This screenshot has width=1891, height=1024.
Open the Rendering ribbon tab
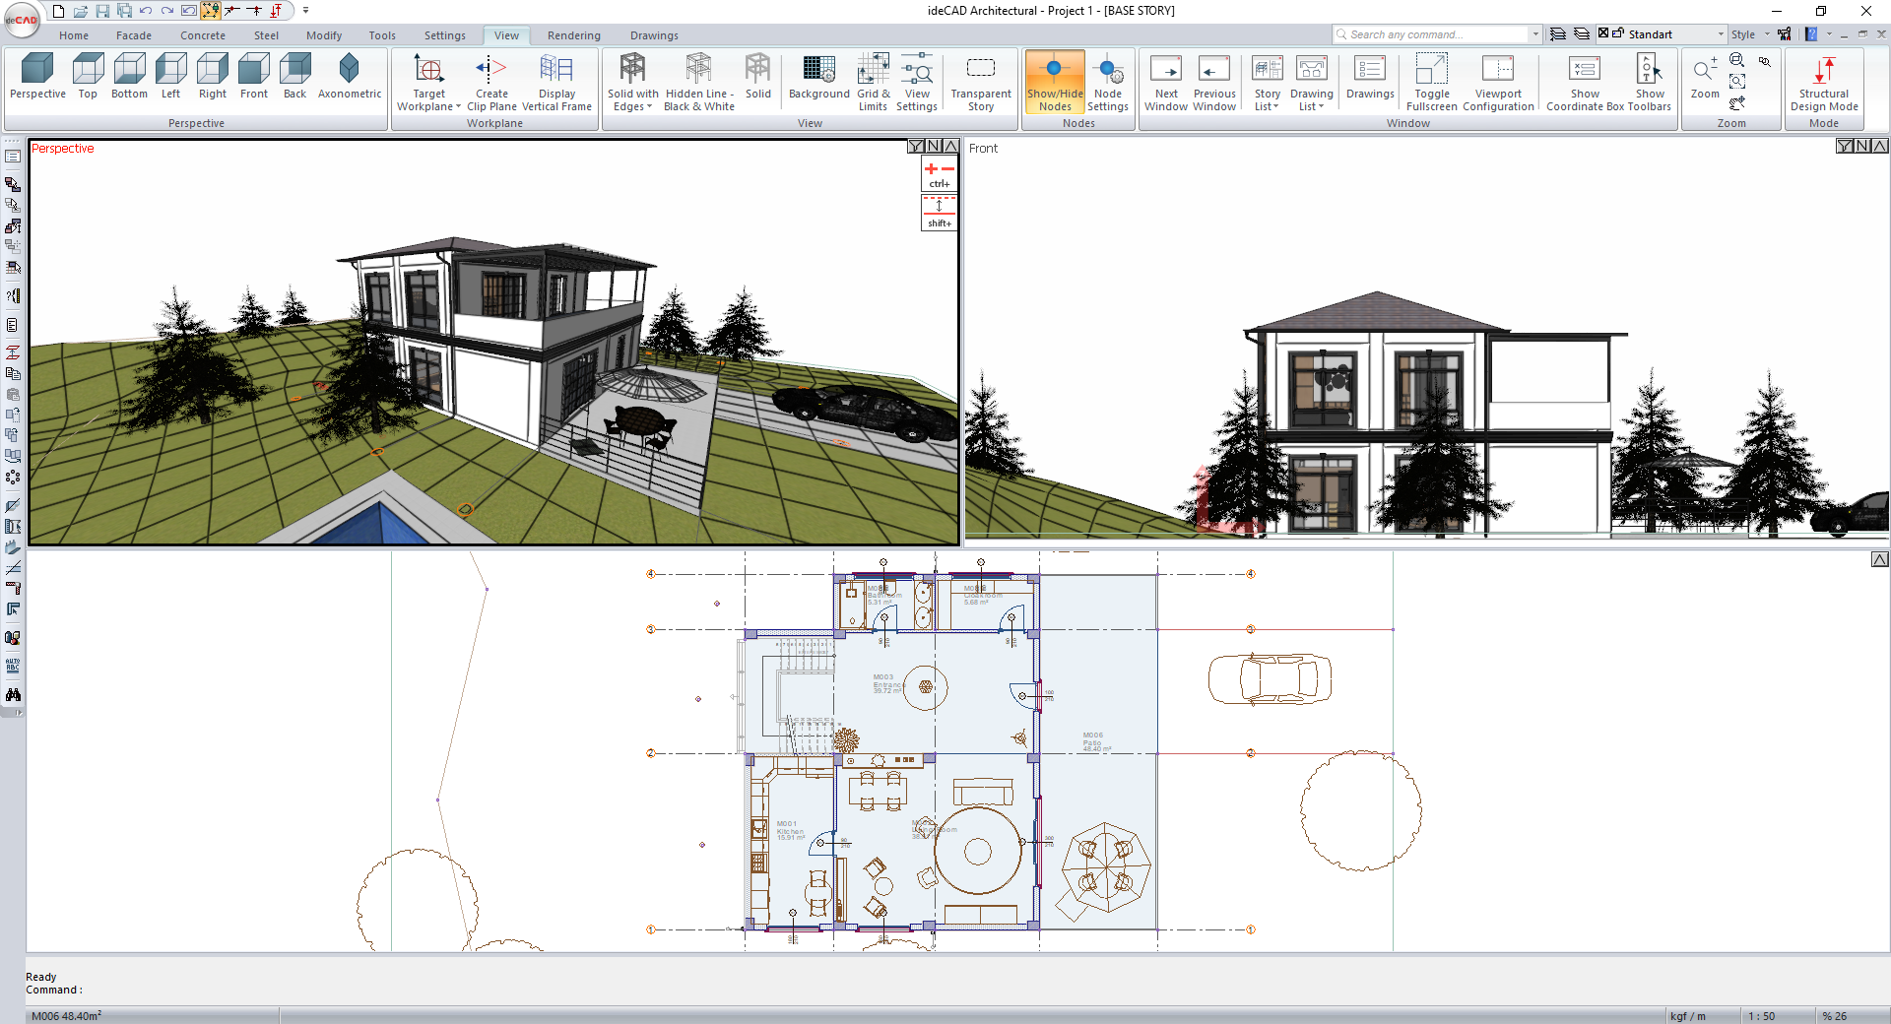point(573,35)
